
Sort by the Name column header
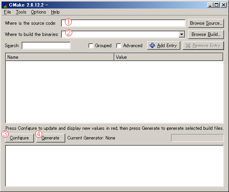coord(60,57)
